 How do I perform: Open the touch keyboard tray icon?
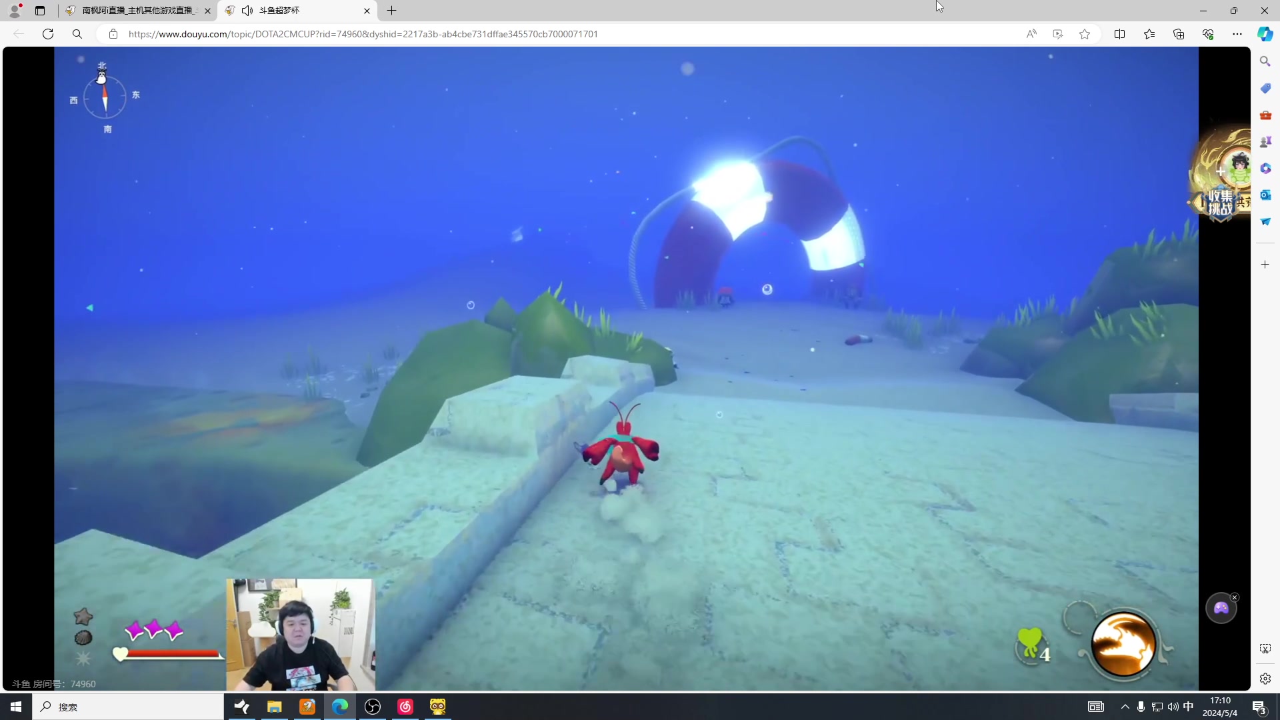click(1096, 707)
